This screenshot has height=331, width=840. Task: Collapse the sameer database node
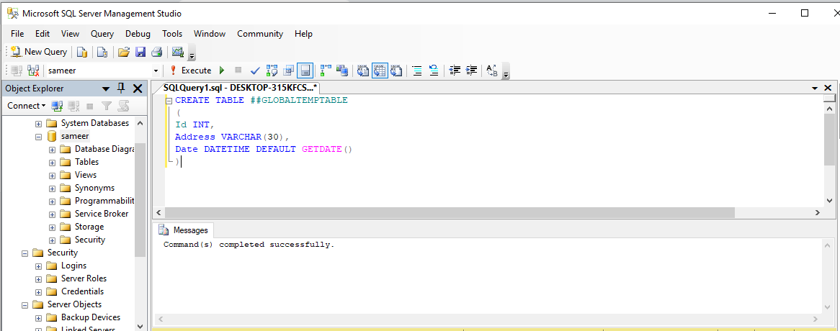(x=39, y=136)
